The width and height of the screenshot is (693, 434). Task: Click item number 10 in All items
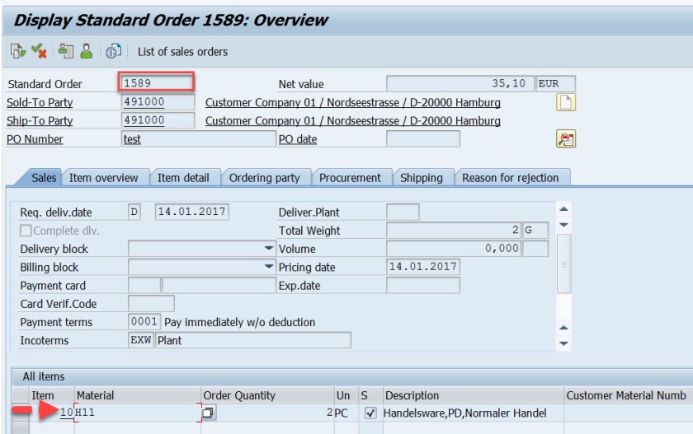(66, 413)
